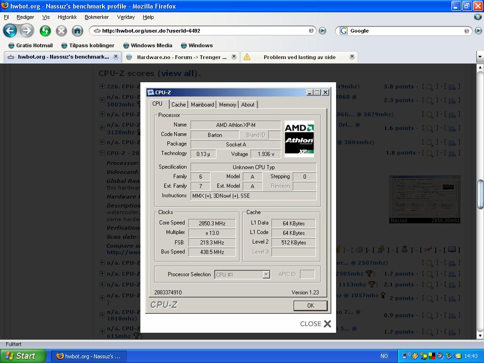
Task: Open the Tilpass koblinger bookmark
Action: tap(88, 45)
